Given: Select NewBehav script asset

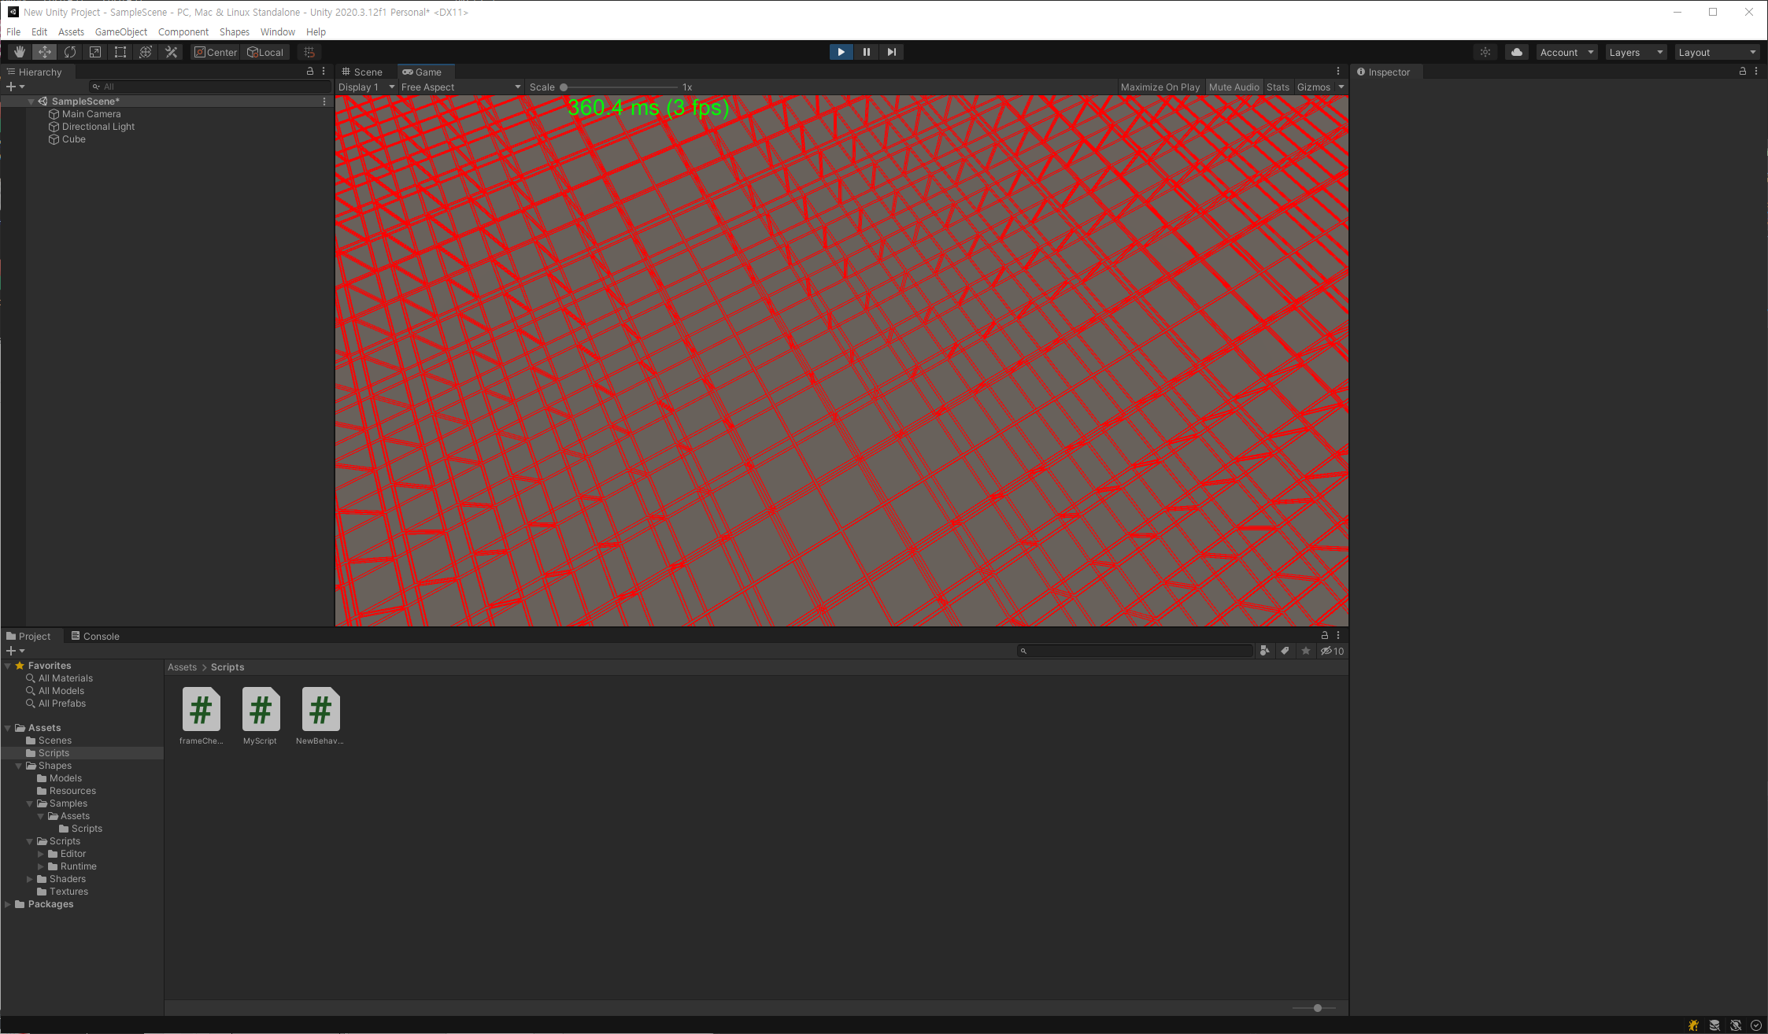Looking at the screenshot, I should (320, 715).
